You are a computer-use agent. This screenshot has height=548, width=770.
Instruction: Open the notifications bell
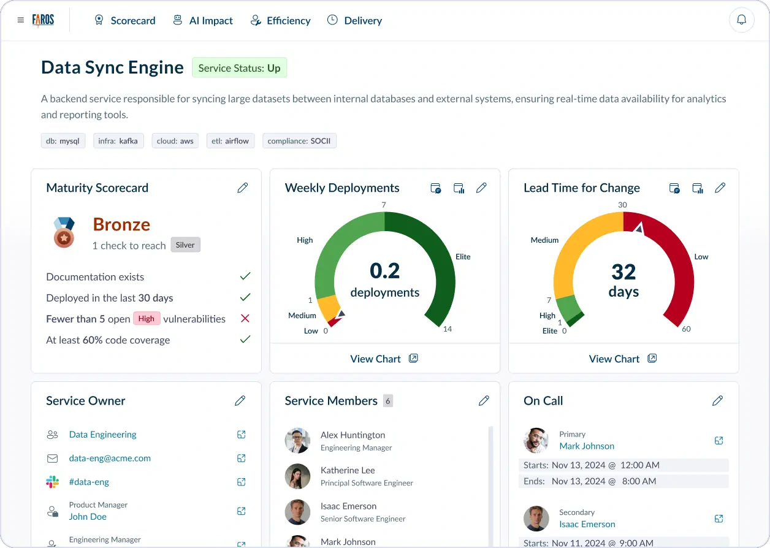(x=741, y=20)
